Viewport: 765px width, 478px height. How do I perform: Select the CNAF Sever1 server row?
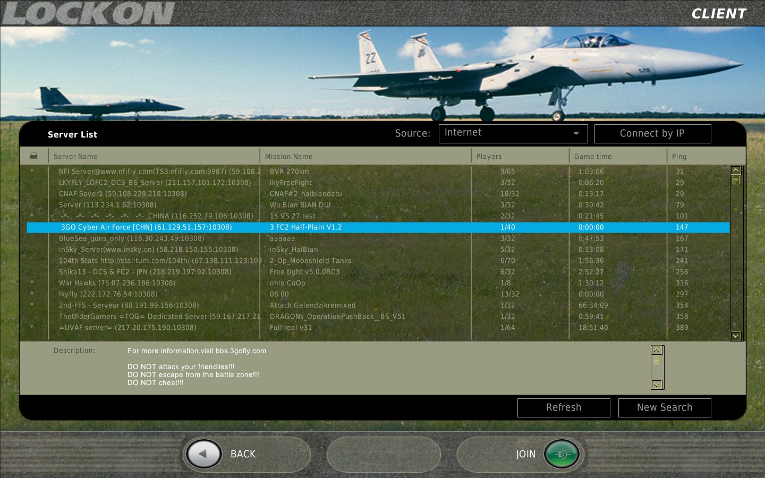tap(378, 194)
